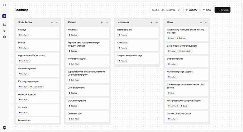Click Self-host label on Postgres card
243x132 pixels.
(173, 106)
